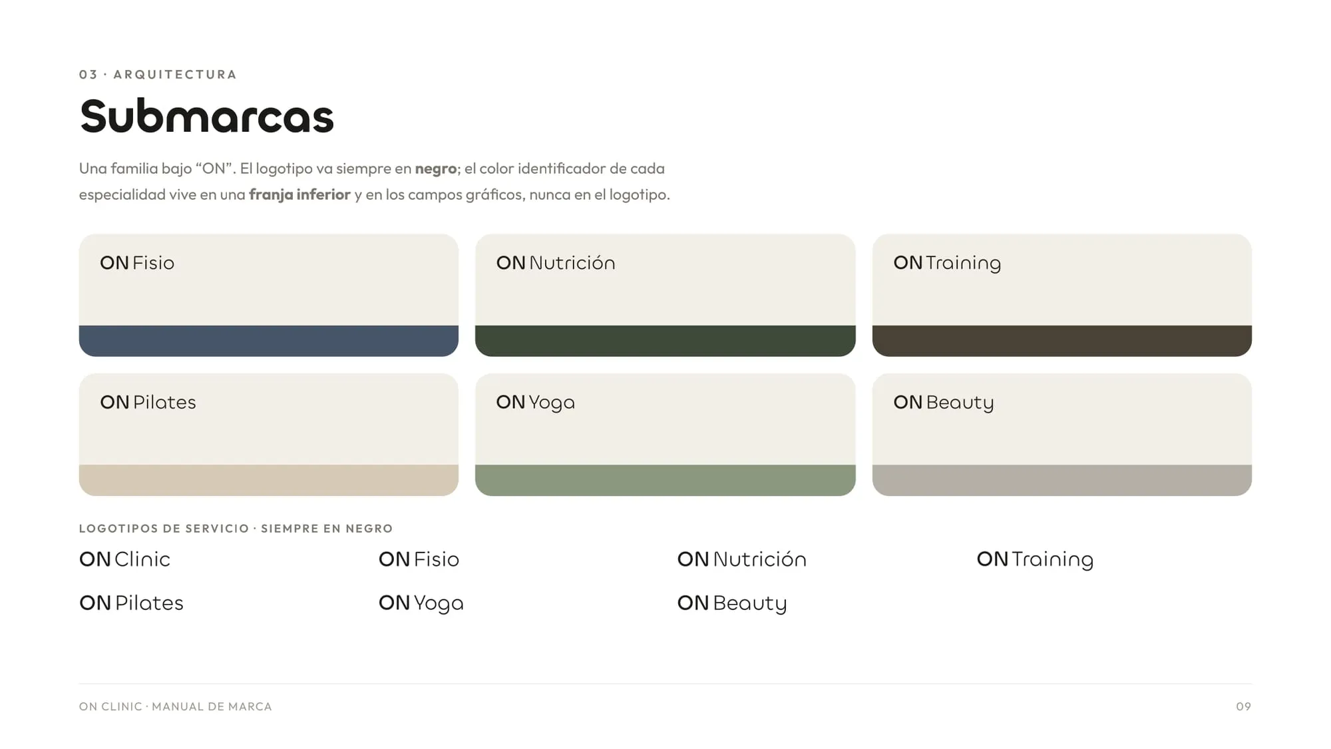The height and width of the screenshot is (749, 1331).
Task: Click the grey-taupe strip of ON Beauty
Action: tap(1061, 480)
